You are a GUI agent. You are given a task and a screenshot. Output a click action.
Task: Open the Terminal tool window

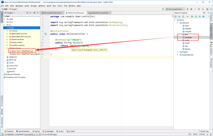coord(9,131)
